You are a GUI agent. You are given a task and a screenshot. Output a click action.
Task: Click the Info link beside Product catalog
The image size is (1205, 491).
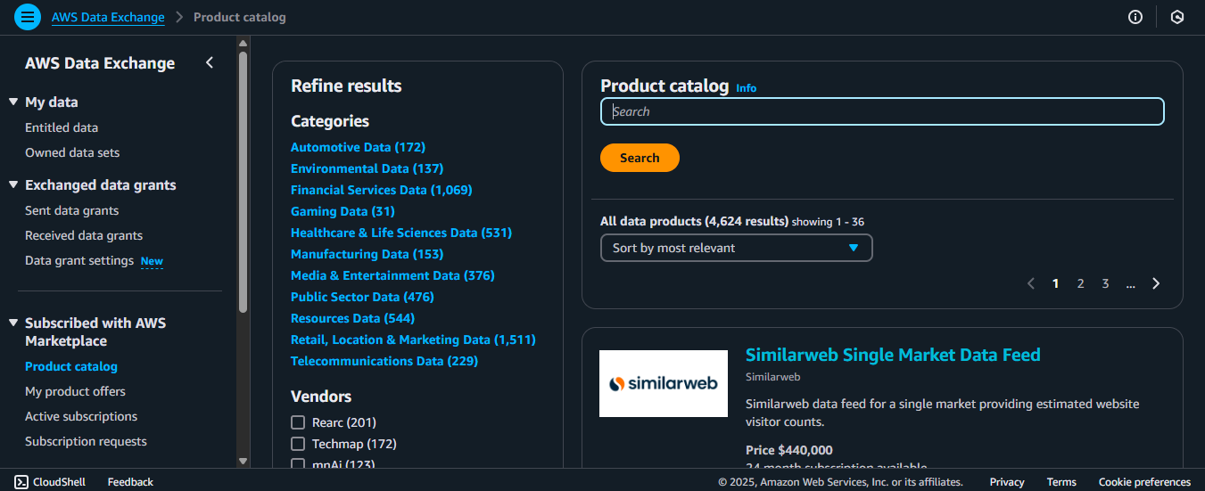click(746, 88)
